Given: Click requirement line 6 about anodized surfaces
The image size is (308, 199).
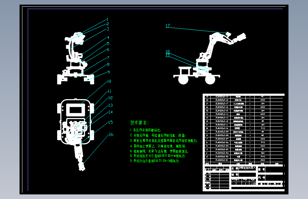Looking at the screenshot, I should [x=159, y=152].
